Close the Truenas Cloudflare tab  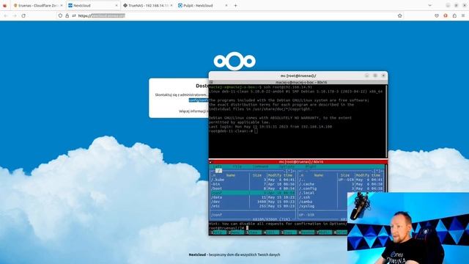tap(62, 5)
